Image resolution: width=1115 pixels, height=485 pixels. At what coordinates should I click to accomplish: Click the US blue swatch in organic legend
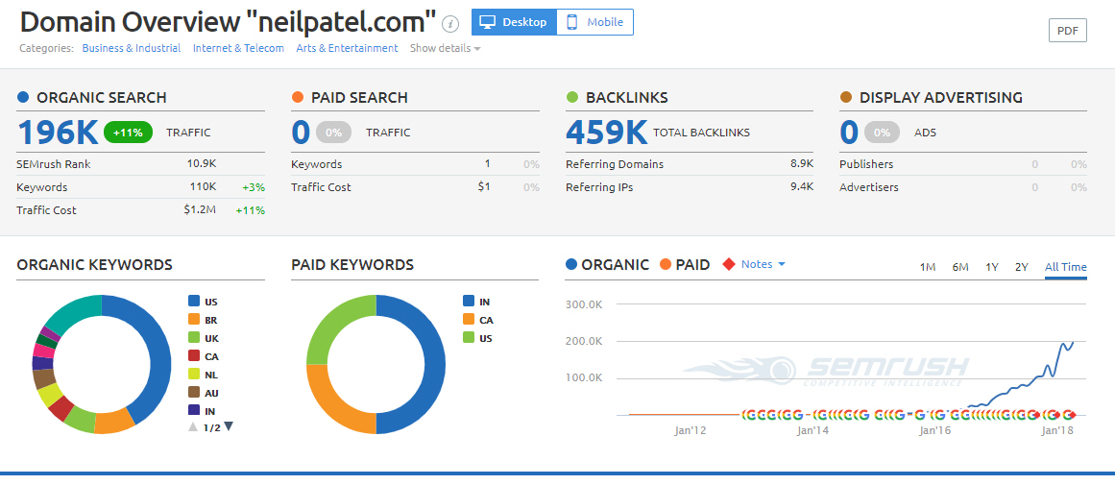(x=194, y=302)
